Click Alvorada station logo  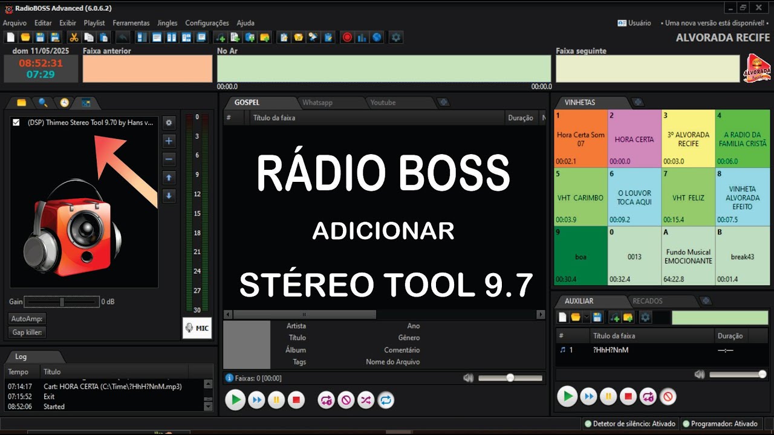[757, 68]
